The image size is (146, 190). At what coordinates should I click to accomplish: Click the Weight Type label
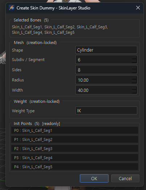(23, 111)
